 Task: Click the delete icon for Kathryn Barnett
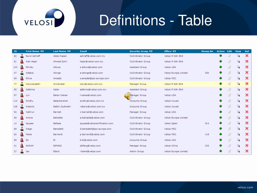(x=247, y=112)
